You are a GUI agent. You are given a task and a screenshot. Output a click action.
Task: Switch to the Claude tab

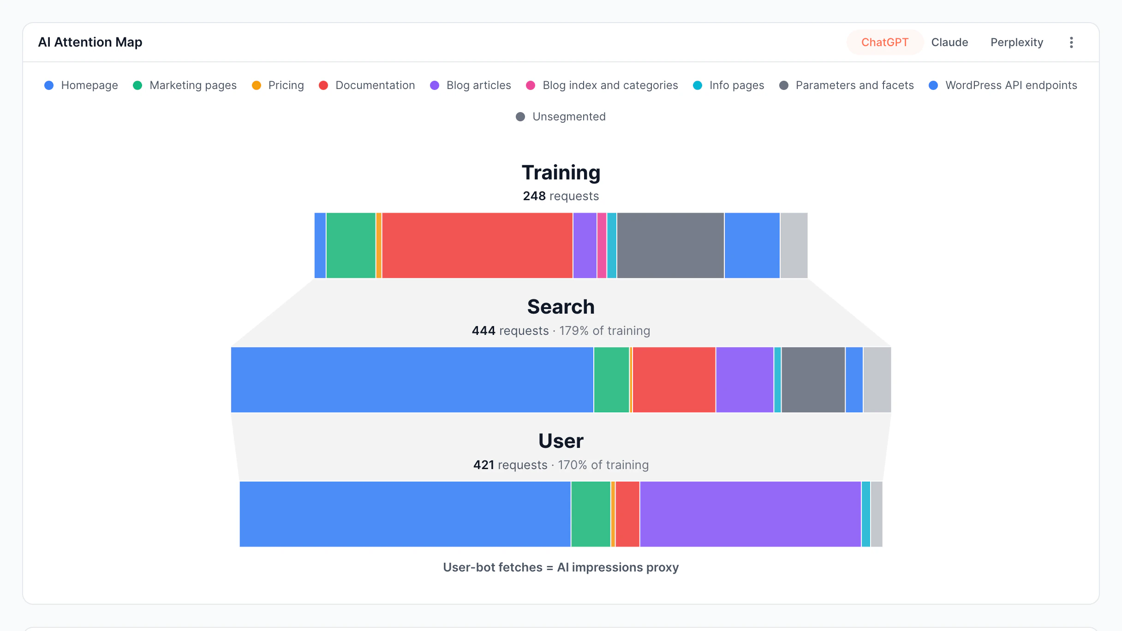coord(949,42)
